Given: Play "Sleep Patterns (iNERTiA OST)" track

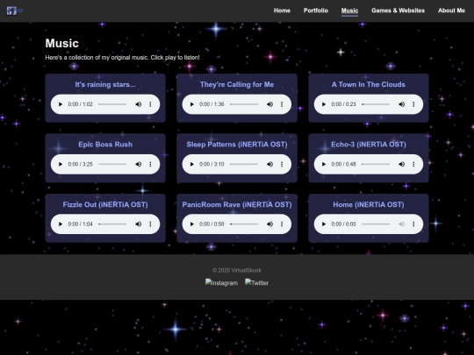Looking at the screenshot, I should pyautogui.click(x=192, y=164).
